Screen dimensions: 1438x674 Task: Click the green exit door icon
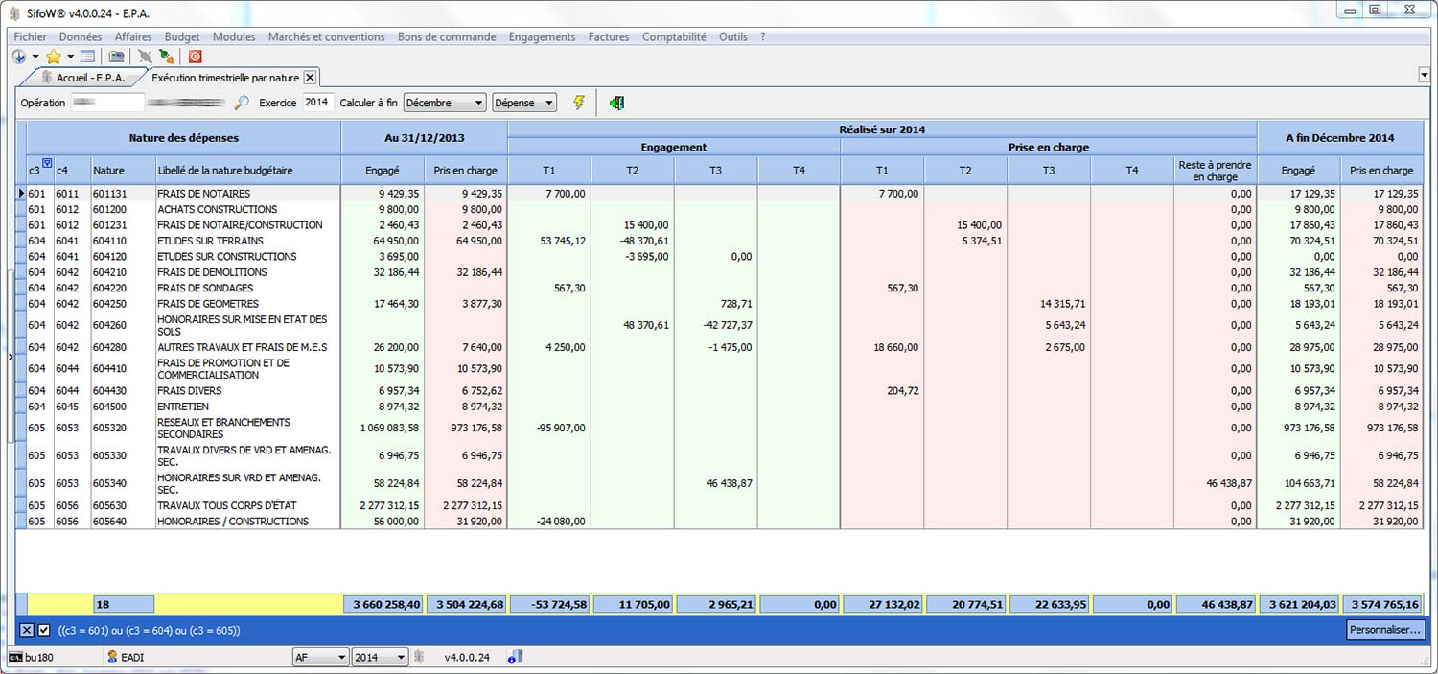pos(616,103)
